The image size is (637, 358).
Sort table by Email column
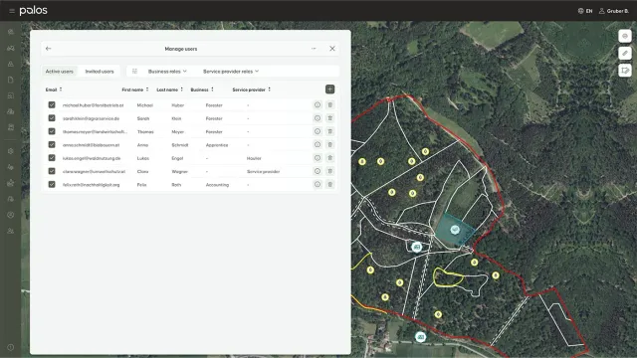[x=54, y=89]
